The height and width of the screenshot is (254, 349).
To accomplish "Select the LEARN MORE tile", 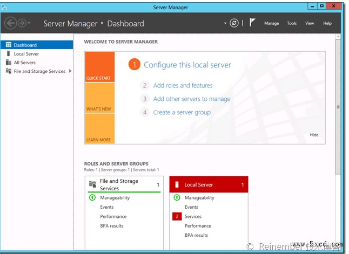I will 100,128.
